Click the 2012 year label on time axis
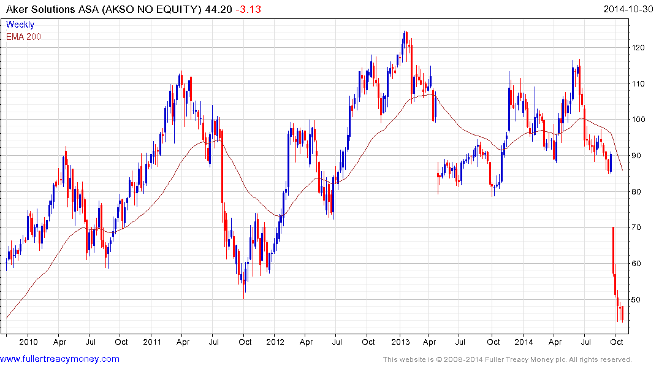659x368 pixels. (x=276, y=342)
